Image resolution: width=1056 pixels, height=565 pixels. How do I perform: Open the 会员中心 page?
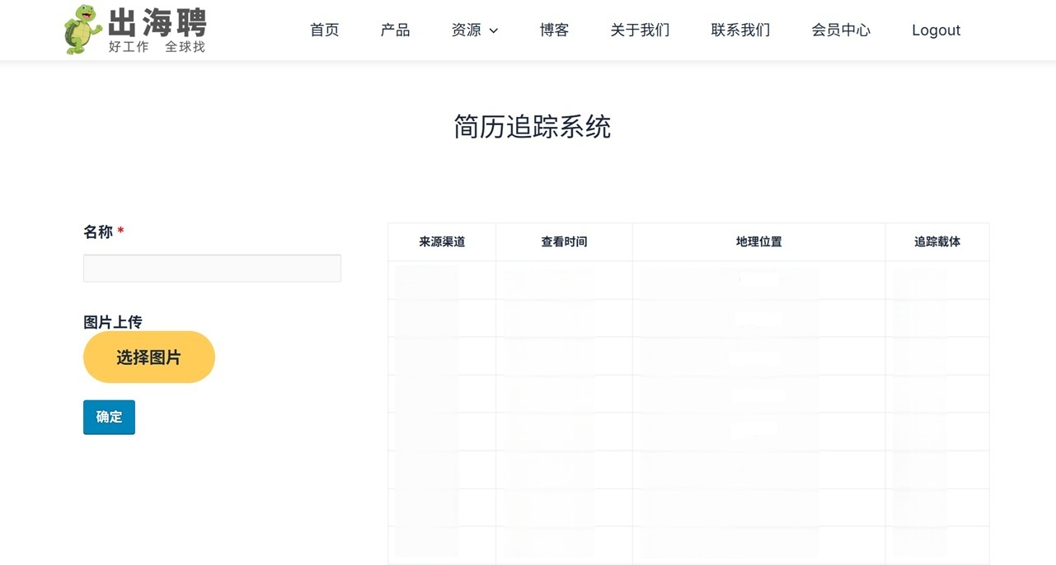841,30
